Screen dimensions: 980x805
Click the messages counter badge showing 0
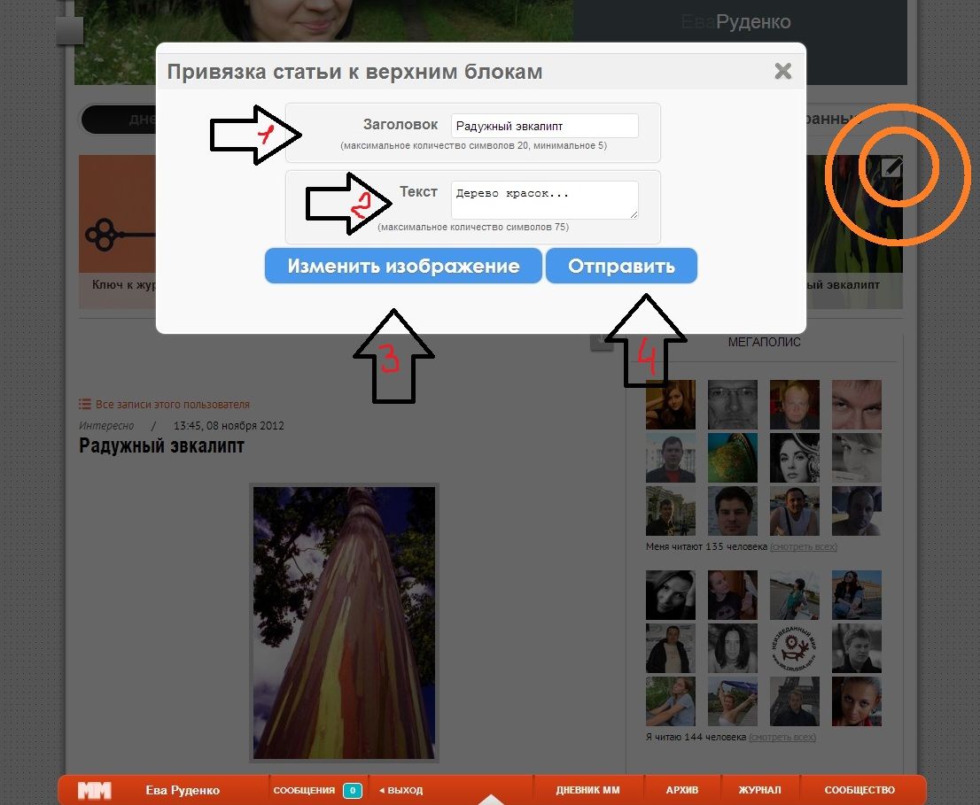point(352,790)
